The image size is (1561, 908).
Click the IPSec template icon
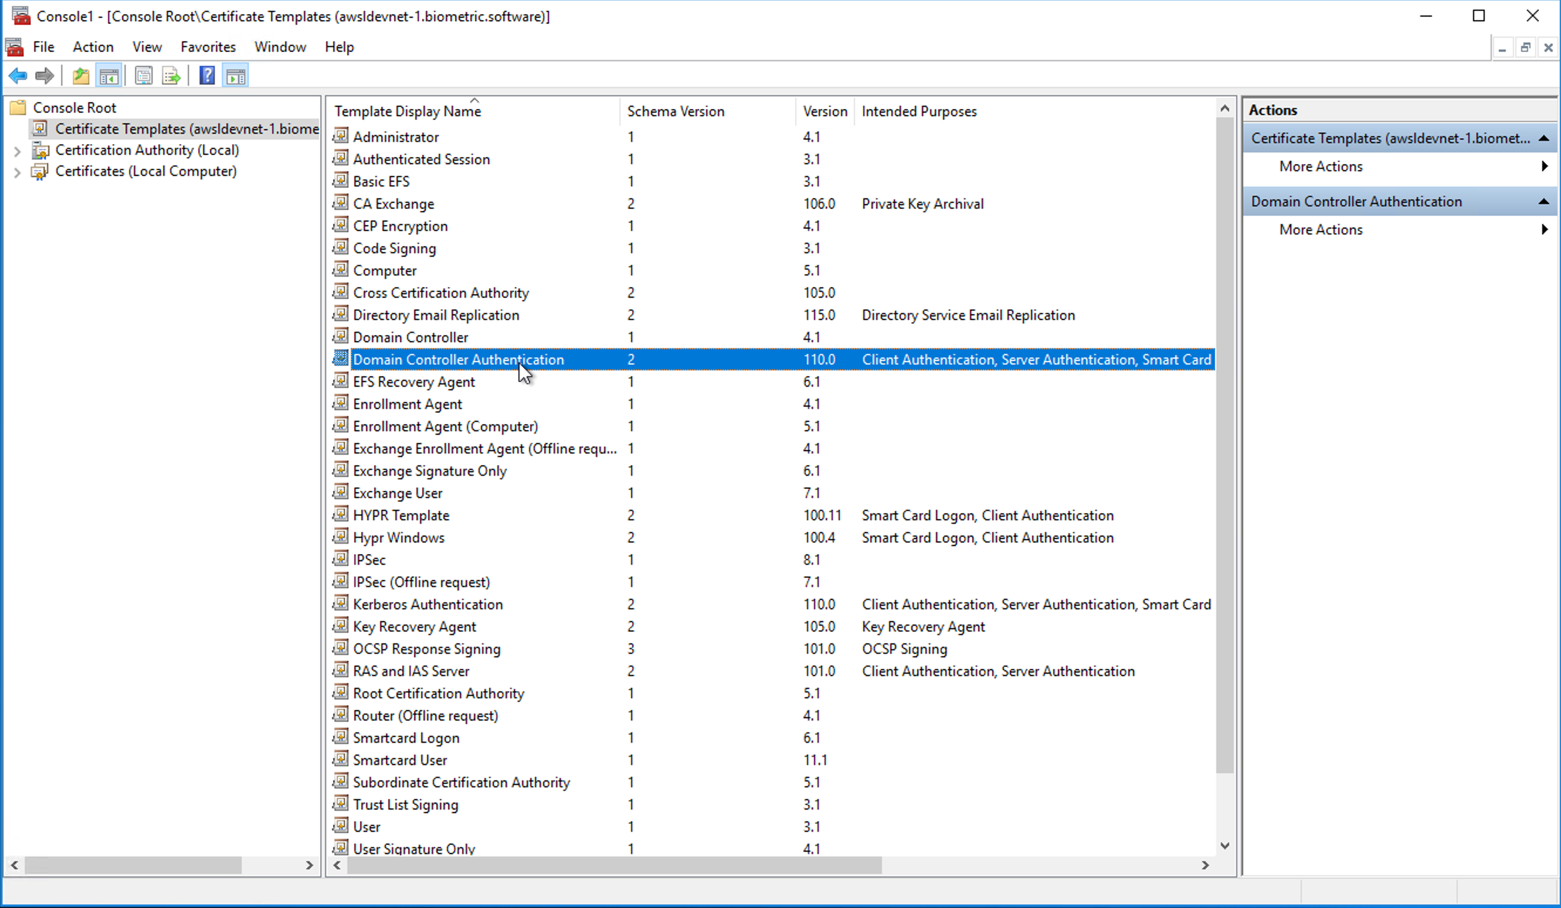340,559
